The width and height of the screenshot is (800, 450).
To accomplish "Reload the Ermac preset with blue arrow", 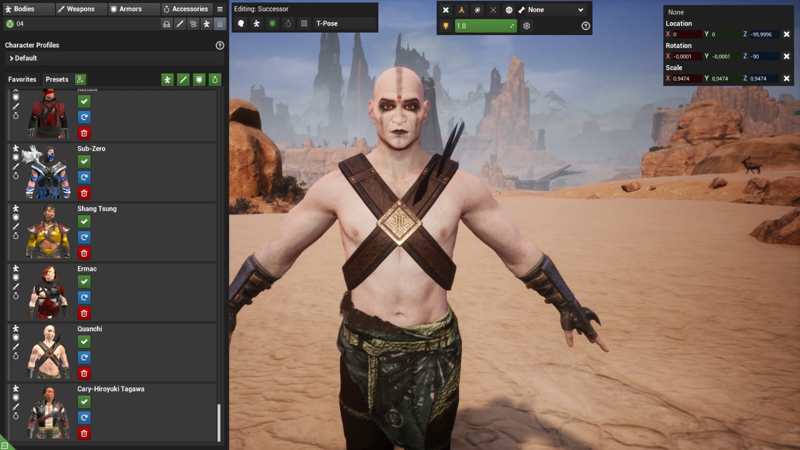I will coord(84,297).
